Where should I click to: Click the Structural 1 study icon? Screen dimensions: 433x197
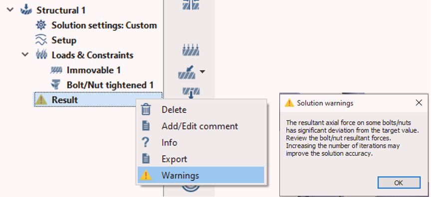coord(26,10)
